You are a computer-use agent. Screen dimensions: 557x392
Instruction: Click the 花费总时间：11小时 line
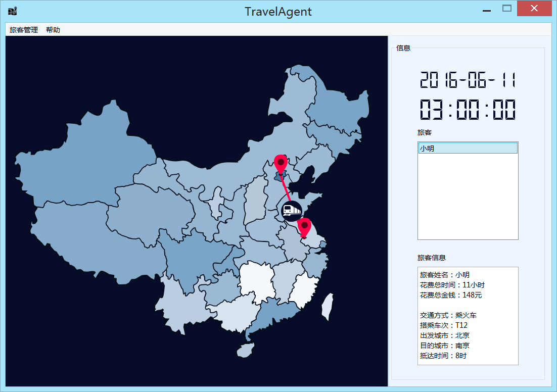[x=452, y=285]
